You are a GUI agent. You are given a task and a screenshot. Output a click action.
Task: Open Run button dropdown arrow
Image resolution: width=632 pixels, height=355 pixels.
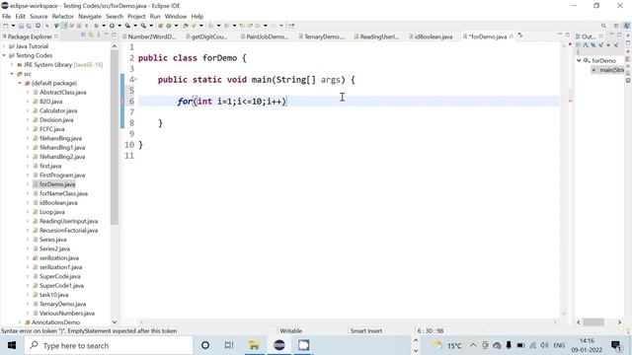click(119, 26)
